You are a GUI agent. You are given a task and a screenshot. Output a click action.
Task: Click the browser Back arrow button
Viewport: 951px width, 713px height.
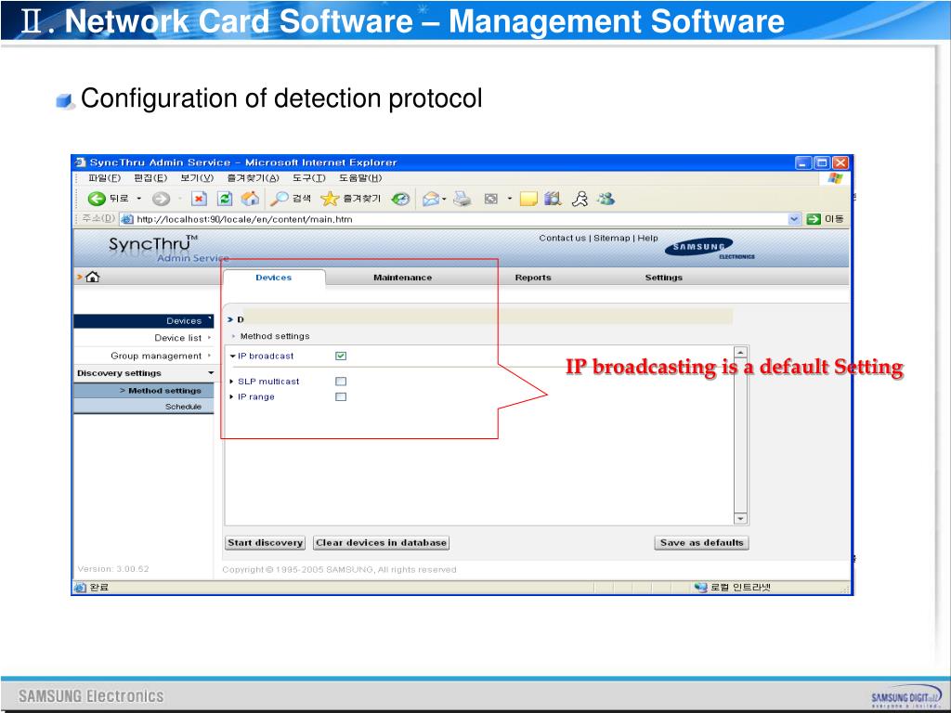97,199
